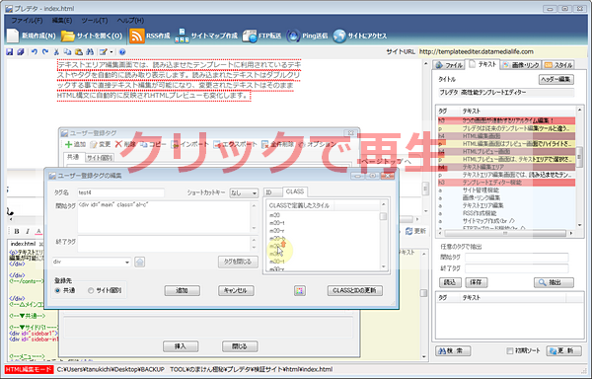Click the italic I formatting icon
The width and height of the screenshot is (592, 379).
[28, 231]
